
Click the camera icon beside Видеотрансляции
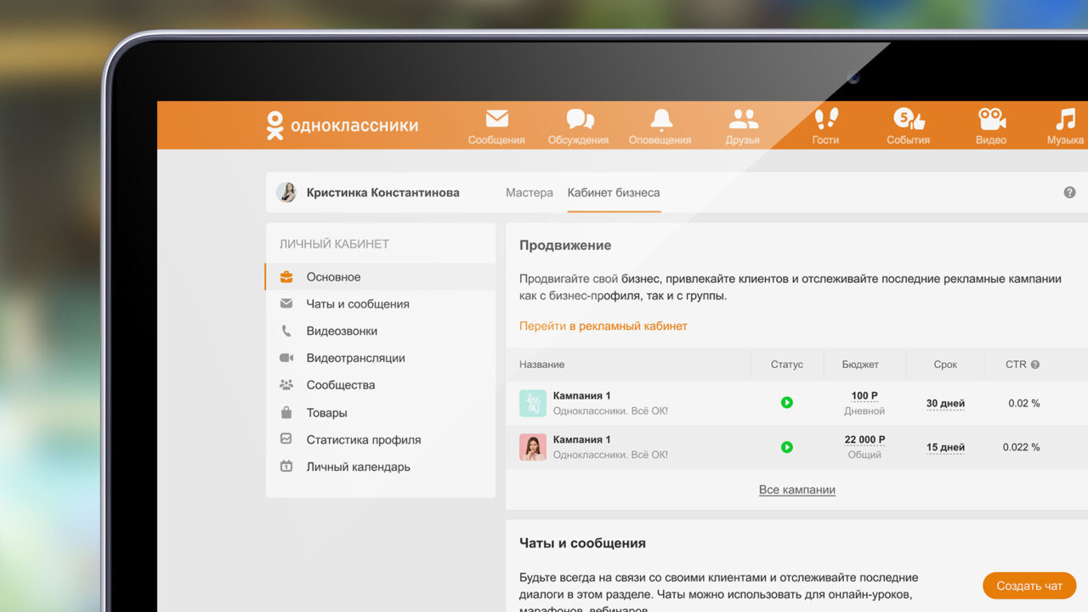[x=286, y=358]
